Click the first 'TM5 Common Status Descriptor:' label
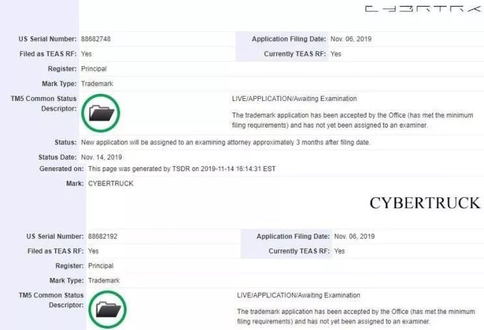484x330 pixels. 44,103
